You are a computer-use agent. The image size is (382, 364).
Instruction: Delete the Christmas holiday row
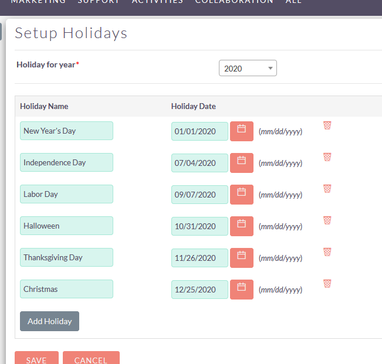[x=327, y=284]
